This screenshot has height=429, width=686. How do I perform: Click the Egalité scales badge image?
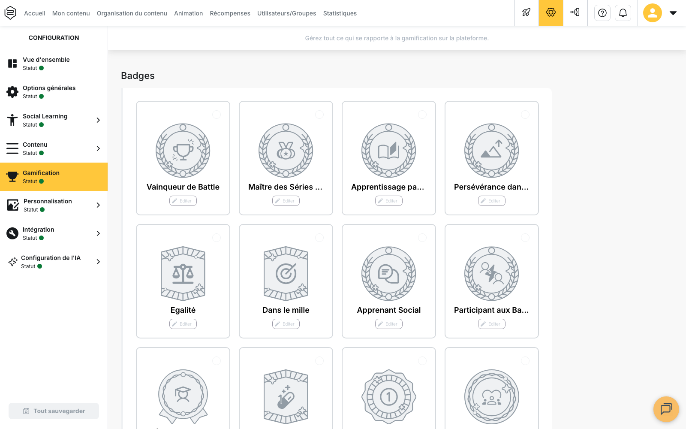pyautogui.click(x=183, y=274)
